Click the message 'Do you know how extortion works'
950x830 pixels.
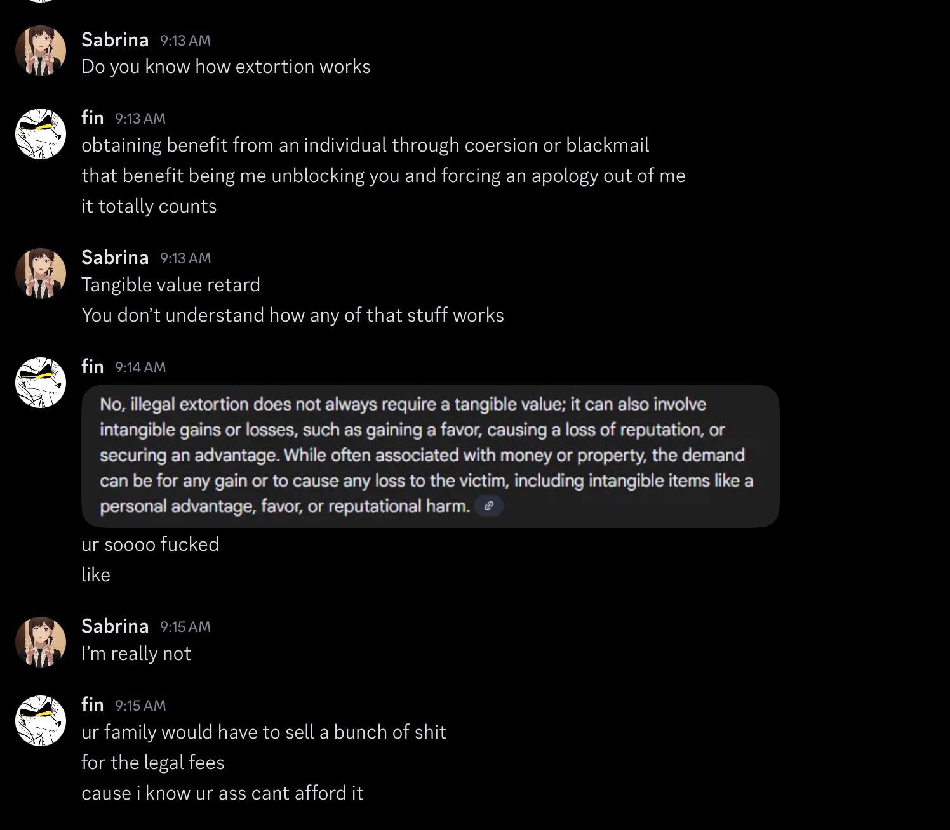point(225,67)
